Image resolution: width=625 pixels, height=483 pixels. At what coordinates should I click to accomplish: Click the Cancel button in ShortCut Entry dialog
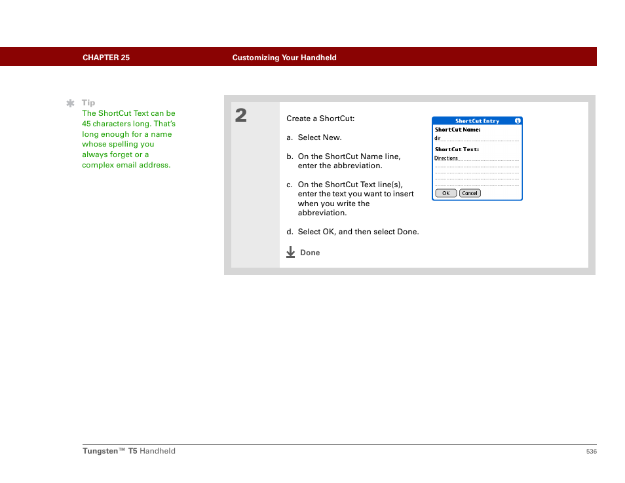coord(470,193)
